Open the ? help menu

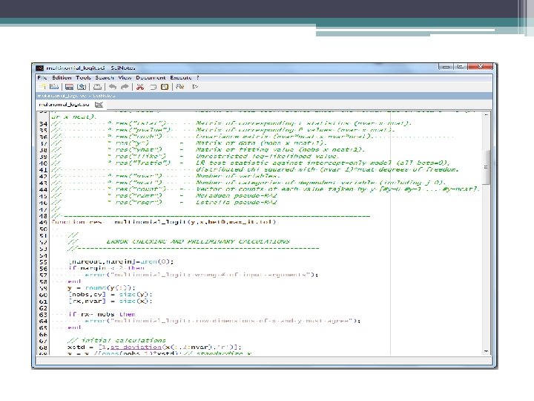click(197, 77)
